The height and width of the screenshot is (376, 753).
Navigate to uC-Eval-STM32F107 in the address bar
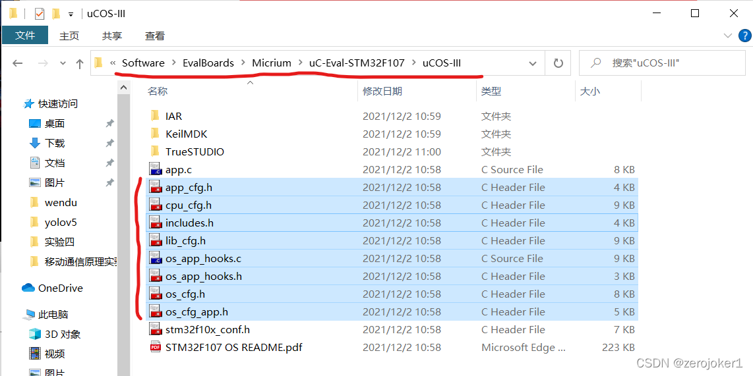pyautogui.click(x=357, y=63)
